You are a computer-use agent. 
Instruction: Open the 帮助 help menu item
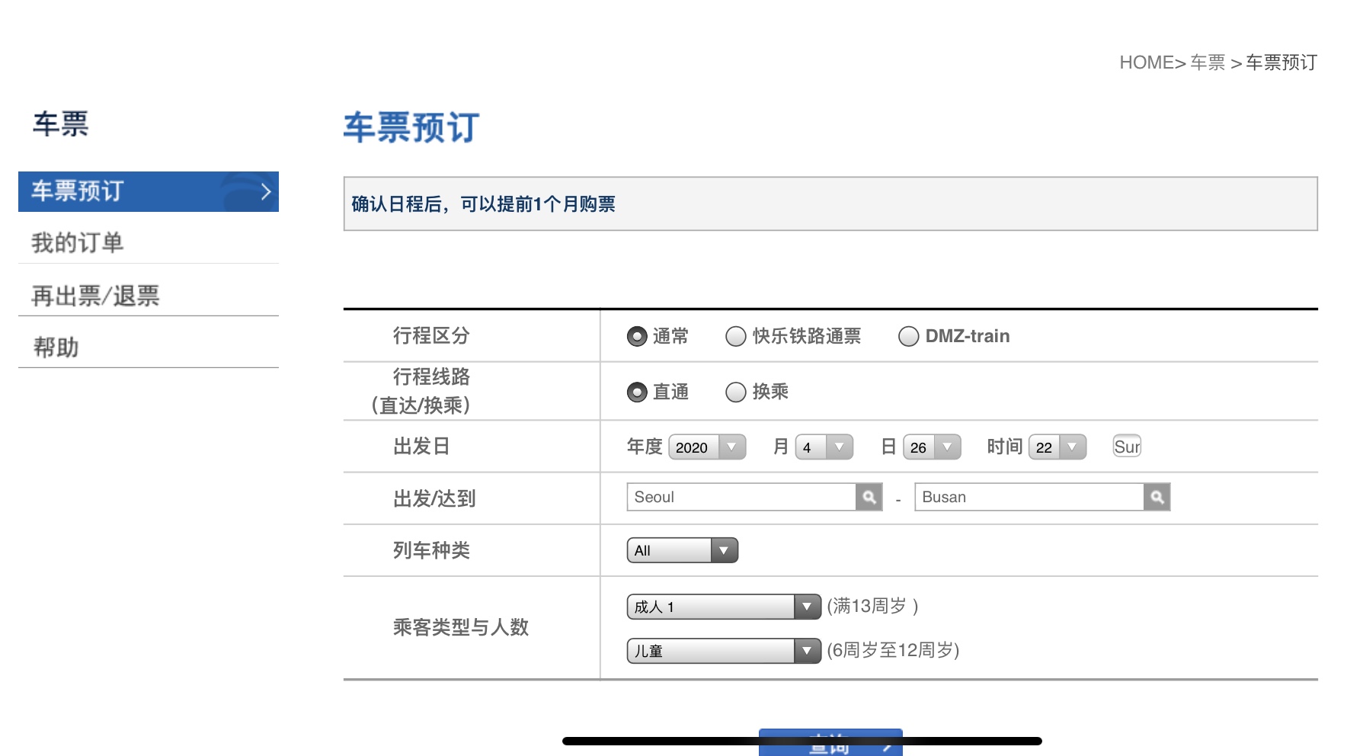click(56, 347)
